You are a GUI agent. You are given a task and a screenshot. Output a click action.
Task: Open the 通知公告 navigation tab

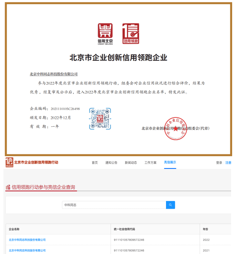coord(111,163)
